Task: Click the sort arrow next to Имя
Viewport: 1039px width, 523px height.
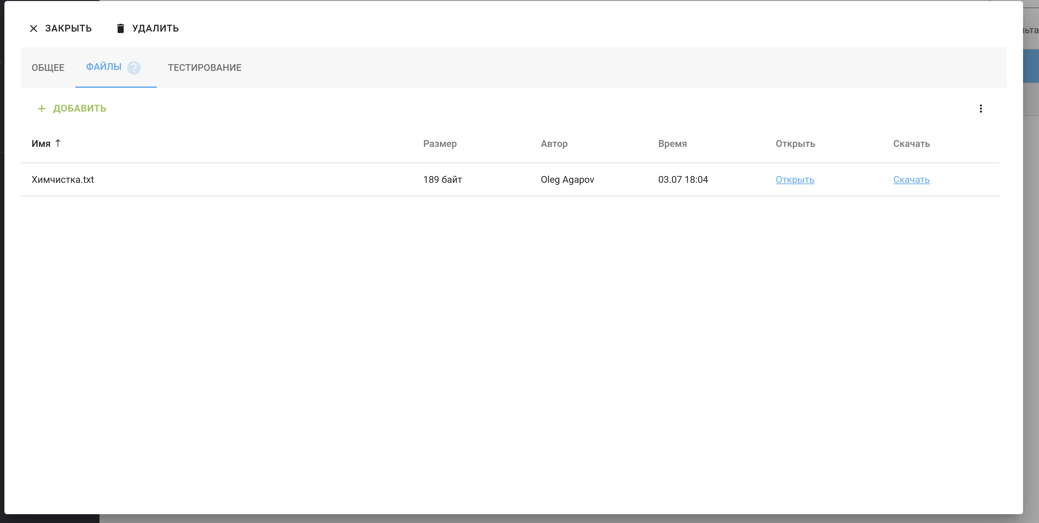Action: click(x=58, y=143)
